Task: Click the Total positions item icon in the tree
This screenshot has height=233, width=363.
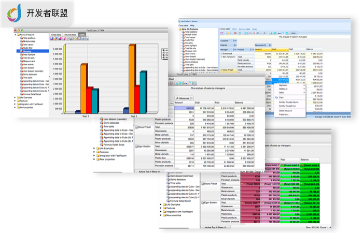Action: tap(21, 38)
